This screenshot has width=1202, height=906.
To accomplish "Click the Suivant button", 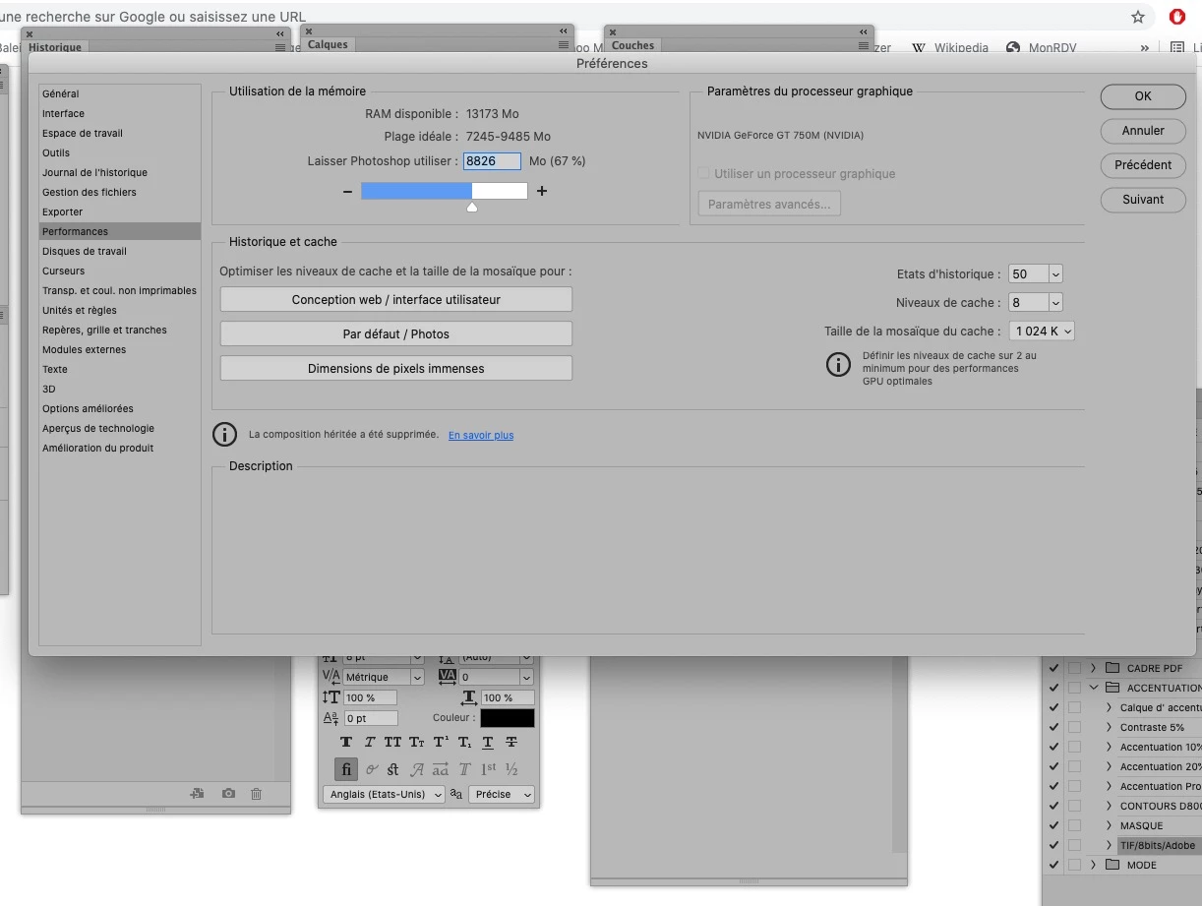I will point(1143,200).
